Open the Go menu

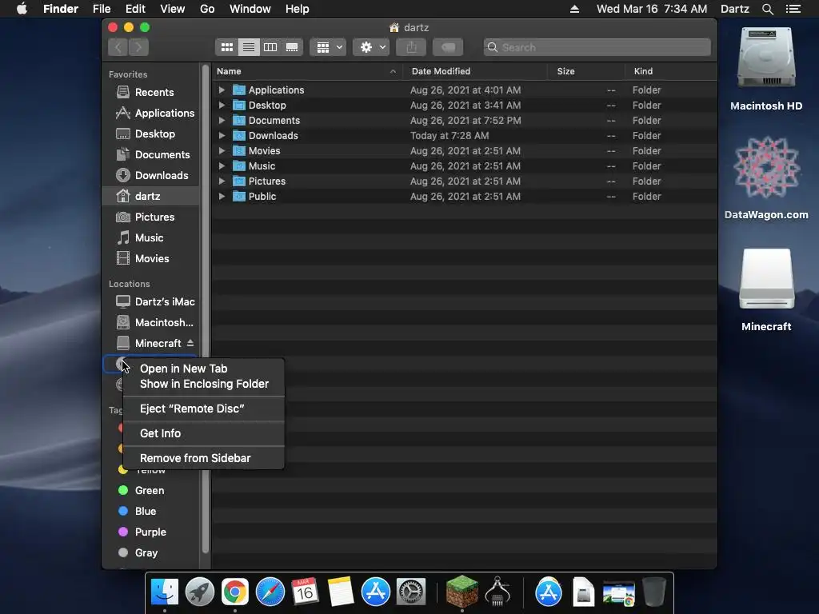(207, 9)
